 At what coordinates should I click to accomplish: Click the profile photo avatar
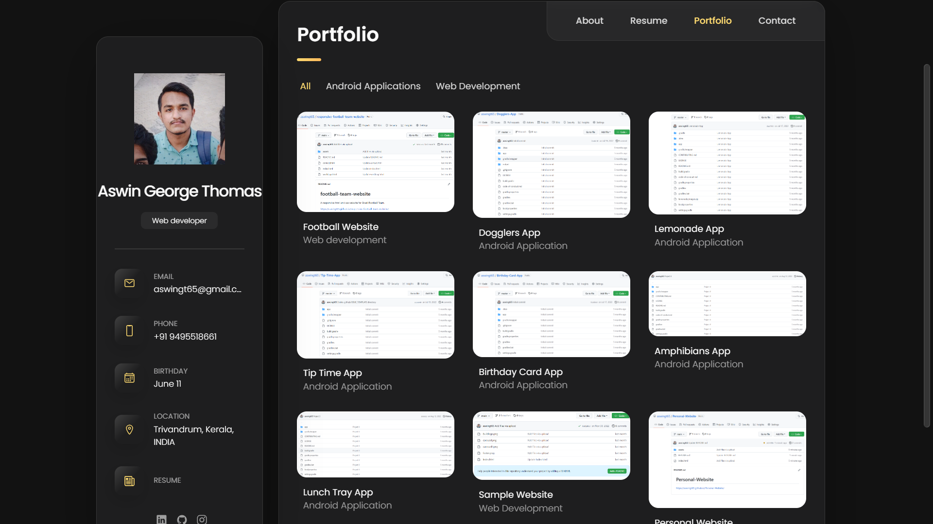click(179, 119)
